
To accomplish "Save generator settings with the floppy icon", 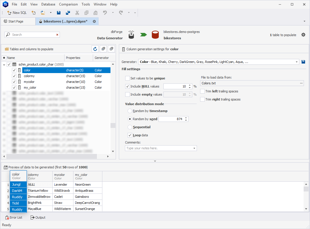I will click(303, 62).
